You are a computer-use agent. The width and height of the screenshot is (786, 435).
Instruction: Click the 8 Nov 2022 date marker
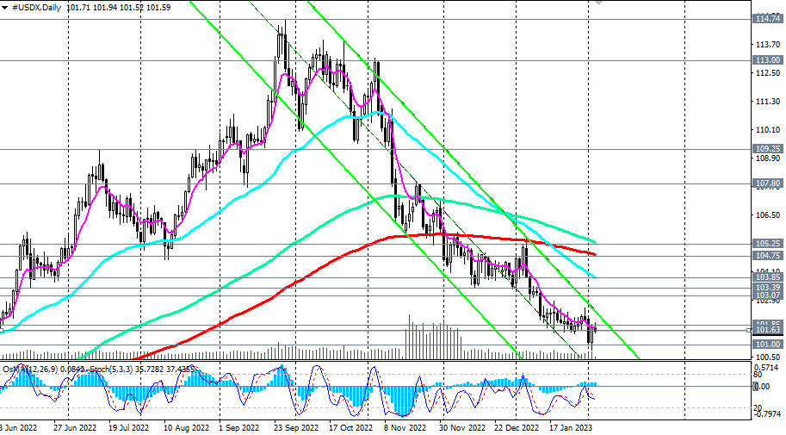pos(405,428)
